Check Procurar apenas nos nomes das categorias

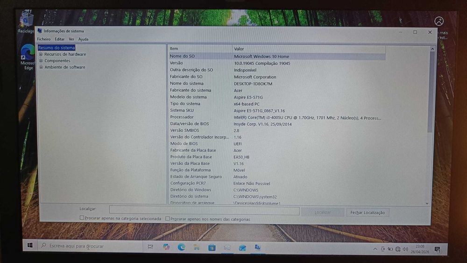(x=168, y=219)
